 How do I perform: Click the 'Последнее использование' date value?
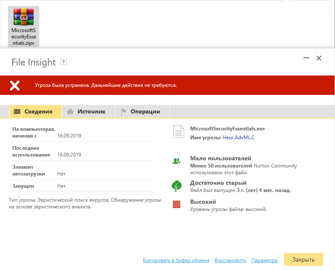coord(69,155)
